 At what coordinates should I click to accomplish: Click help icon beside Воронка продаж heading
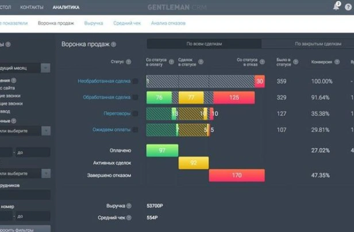(113, 44)
